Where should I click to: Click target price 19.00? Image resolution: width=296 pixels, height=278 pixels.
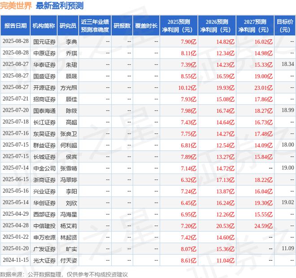[287, 168]
